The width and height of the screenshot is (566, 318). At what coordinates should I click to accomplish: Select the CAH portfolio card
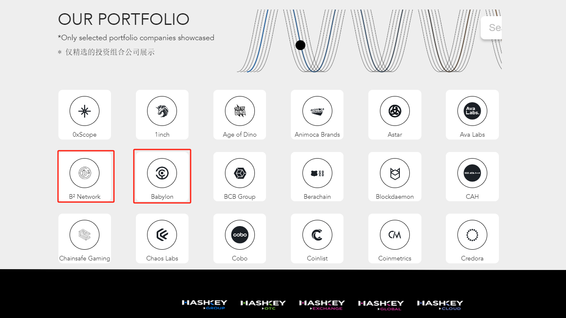472,177
